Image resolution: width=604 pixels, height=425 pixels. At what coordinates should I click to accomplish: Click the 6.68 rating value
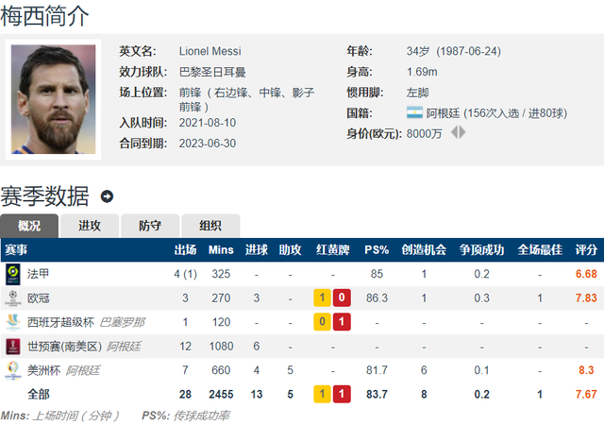586,274
